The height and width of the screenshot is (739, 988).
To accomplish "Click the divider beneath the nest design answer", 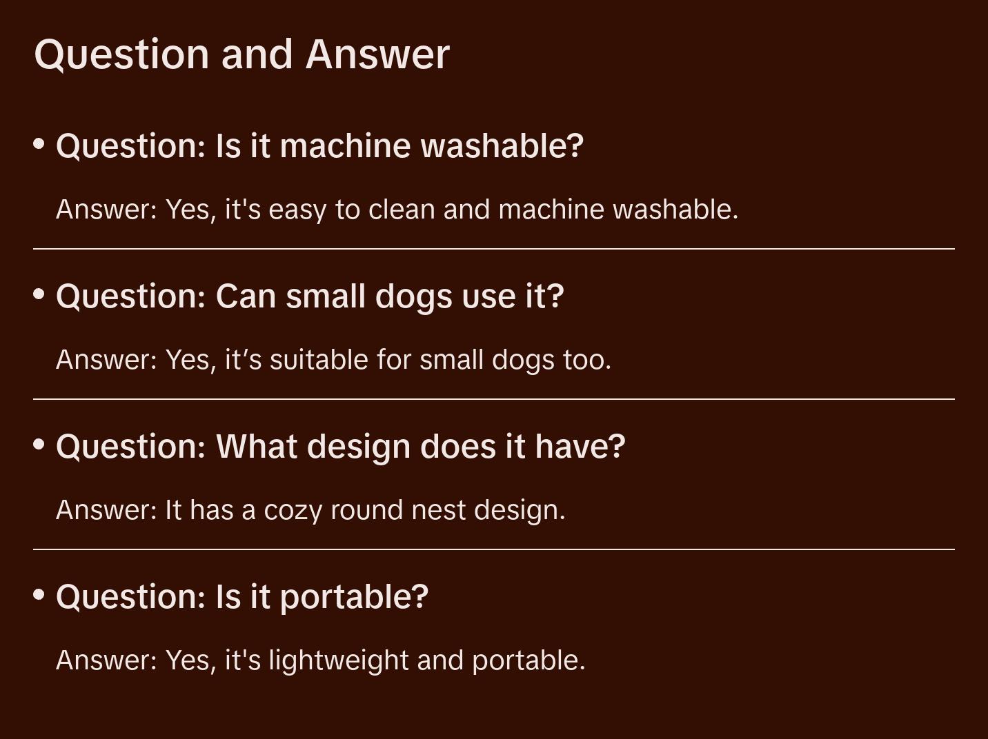I will click(x=494, y=549).
